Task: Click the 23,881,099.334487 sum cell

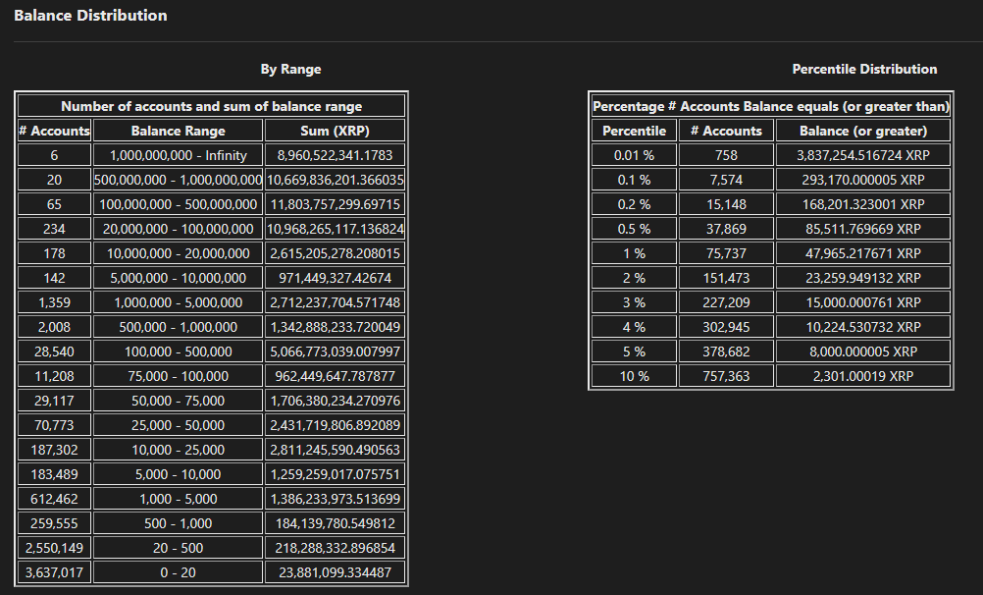Action: [x=335, y=572]
